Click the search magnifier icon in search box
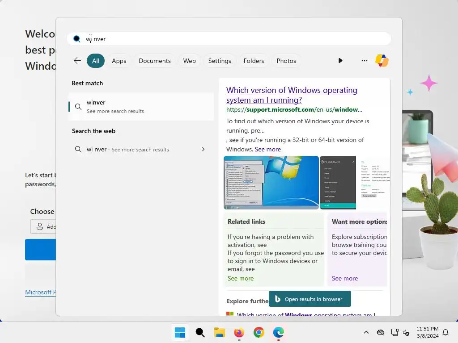The width and height of the screenshot is (458, 343). click(76, 39)
